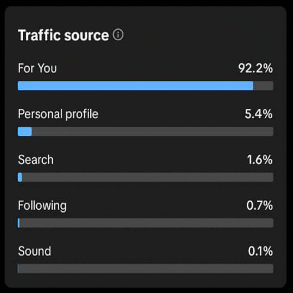Click the Sound progress bar track
Screen dimensions: 293x293
point(146,268)
